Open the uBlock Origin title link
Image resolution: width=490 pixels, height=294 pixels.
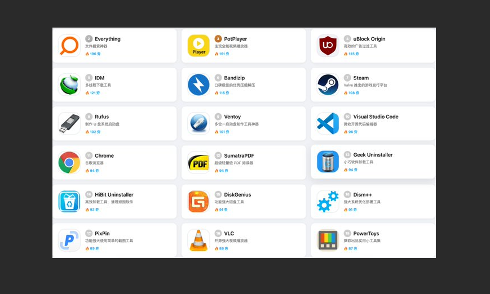[x=369, y=39]
